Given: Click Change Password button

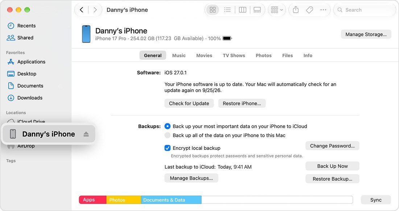Looking at the screenshot, I should [332, 146].
